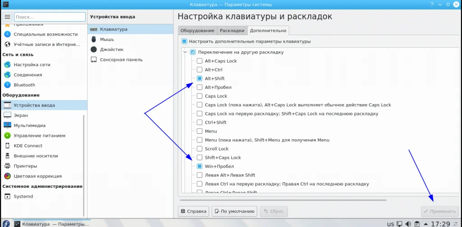This screenshot has width=462, height=227.
Task: Open Сенсорная панель touchpad settings
Action: [x=130, y=60]
